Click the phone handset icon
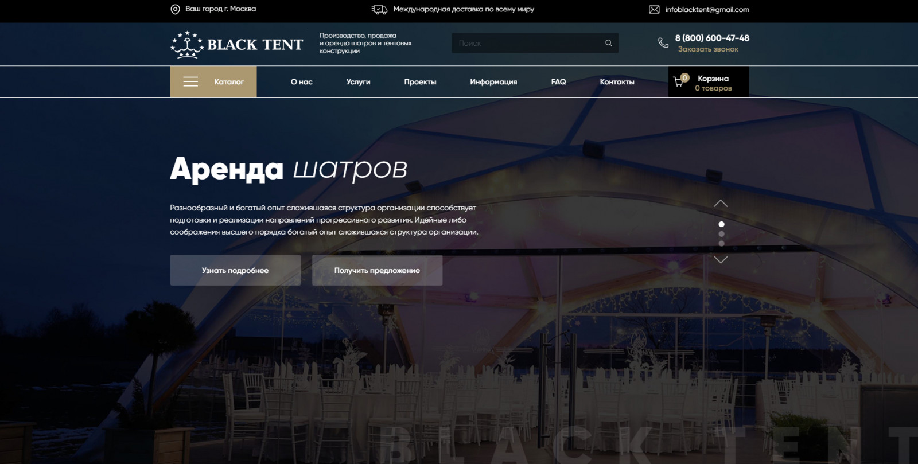 click(663, 43)
